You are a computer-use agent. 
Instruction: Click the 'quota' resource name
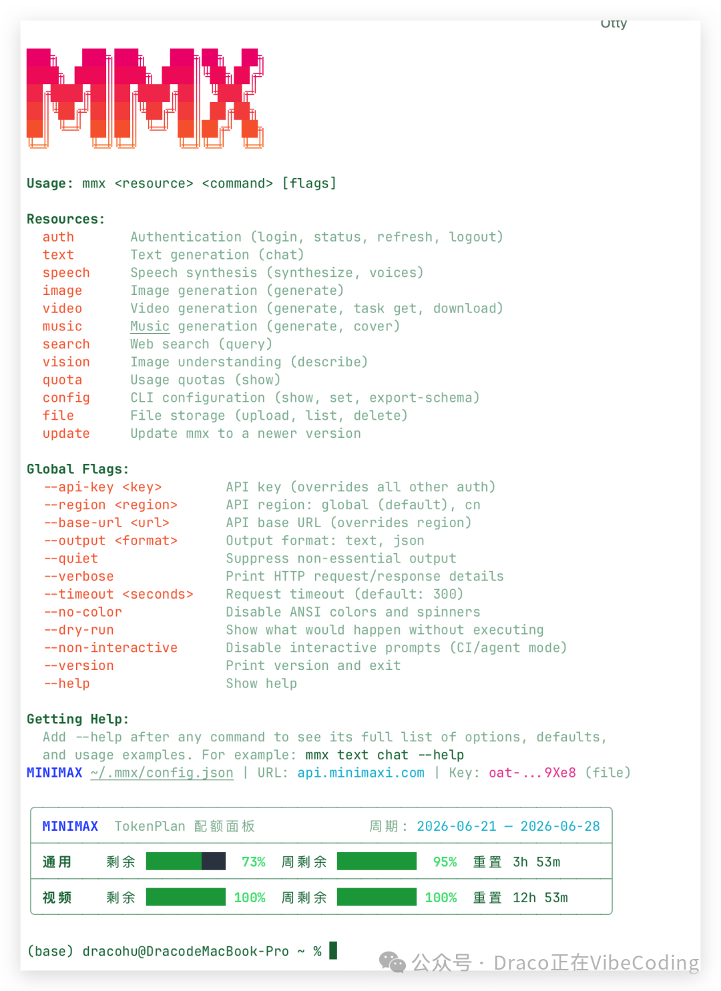coord(62,380)
